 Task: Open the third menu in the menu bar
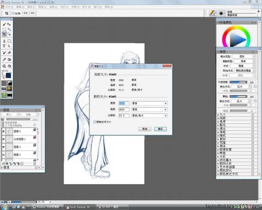(31, 7)
